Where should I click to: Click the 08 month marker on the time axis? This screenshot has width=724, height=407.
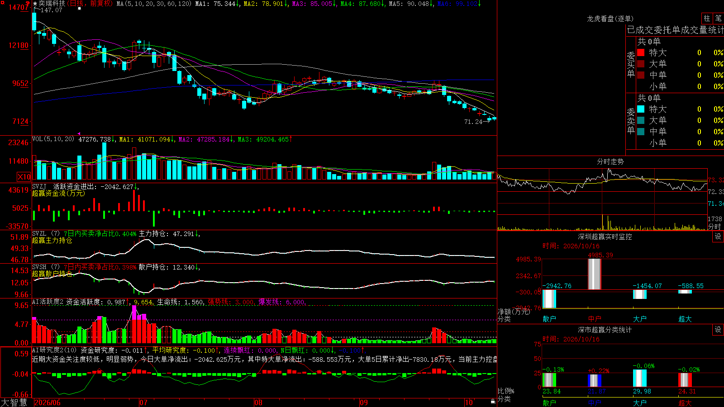258,402
